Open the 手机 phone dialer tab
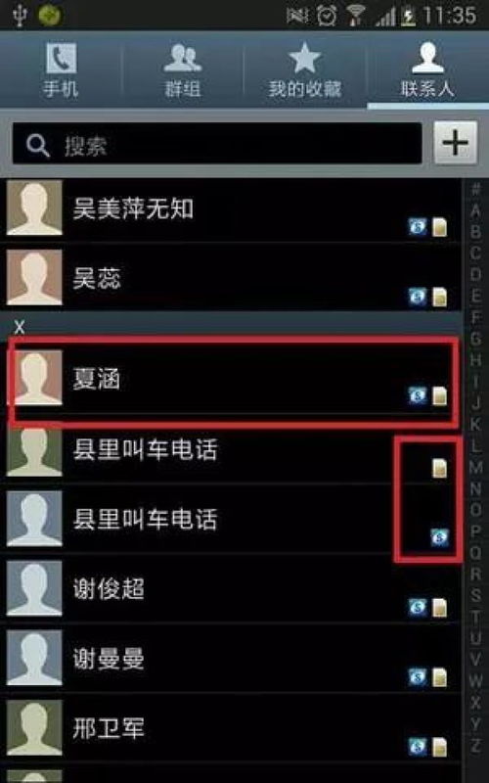This screenshot has height=783, width=489. (61, 69)
